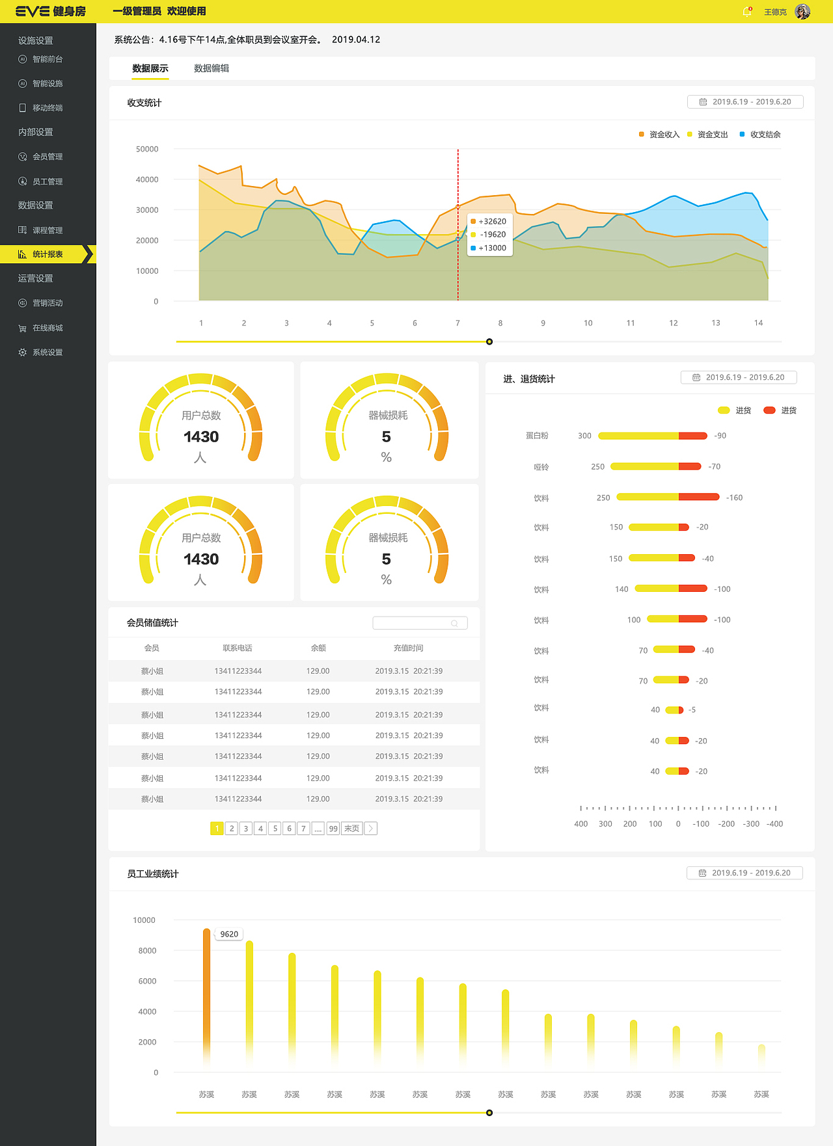Viewport: 833px width, 1146px height.
Task: Click the 课程管理 sidebar icon
Action: point(23,230)
